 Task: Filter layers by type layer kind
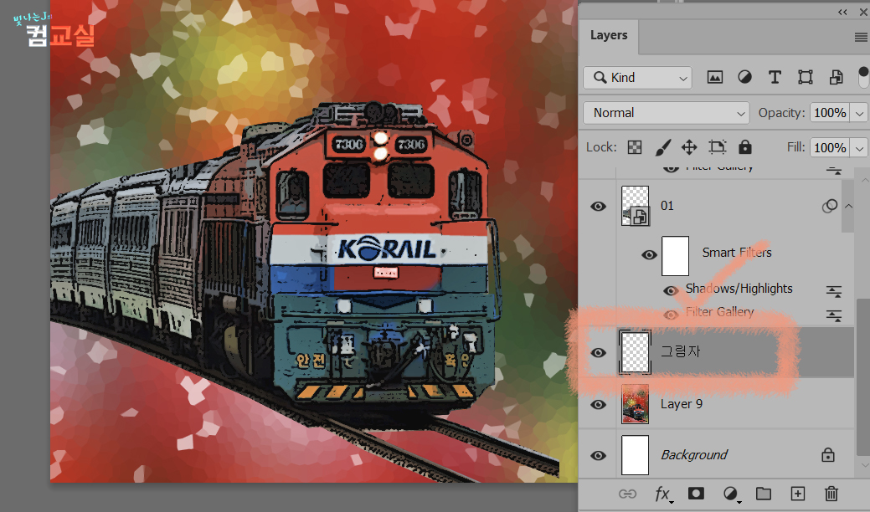(775, 78)
